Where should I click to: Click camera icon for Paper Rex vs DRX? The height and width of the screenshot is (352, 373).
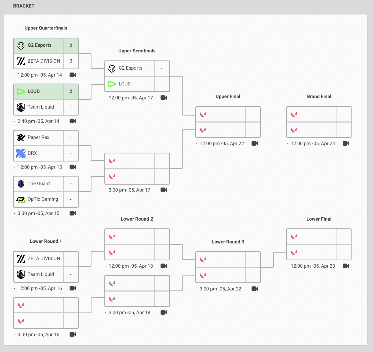73,167
